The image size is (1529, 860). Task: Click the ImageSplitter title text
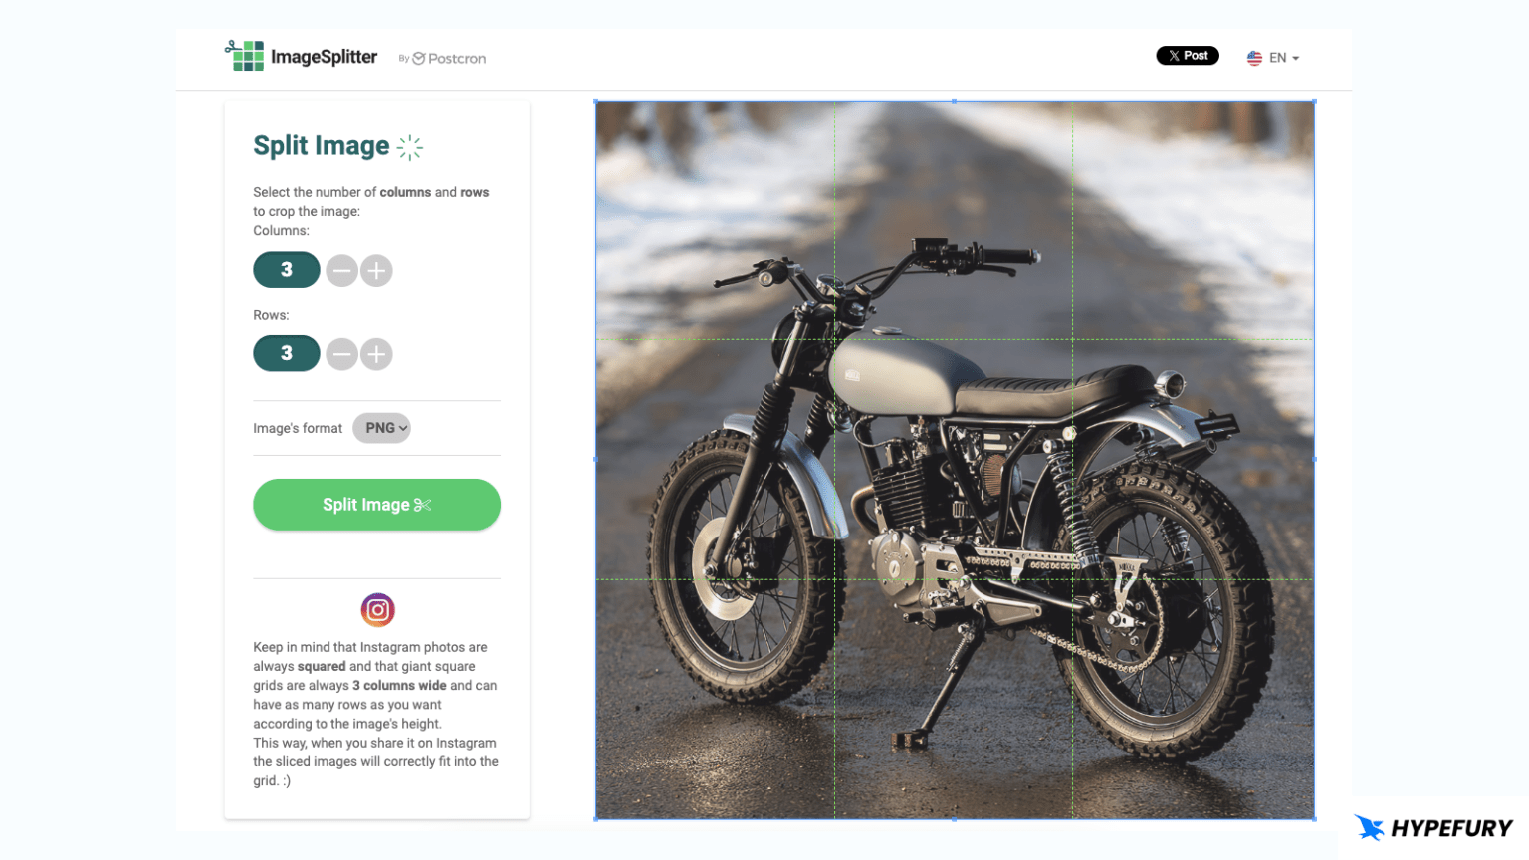tap(324, 57)
